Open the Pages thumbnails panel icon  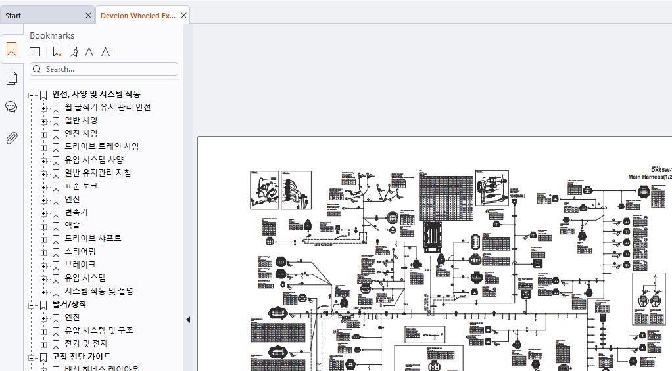(12, 78)
